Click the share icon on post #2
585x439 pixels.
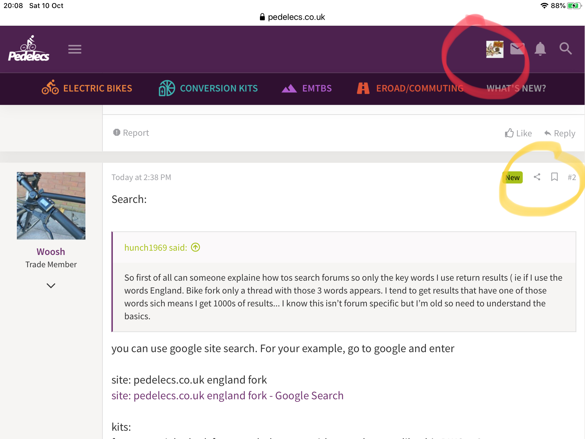coord(537,177)
